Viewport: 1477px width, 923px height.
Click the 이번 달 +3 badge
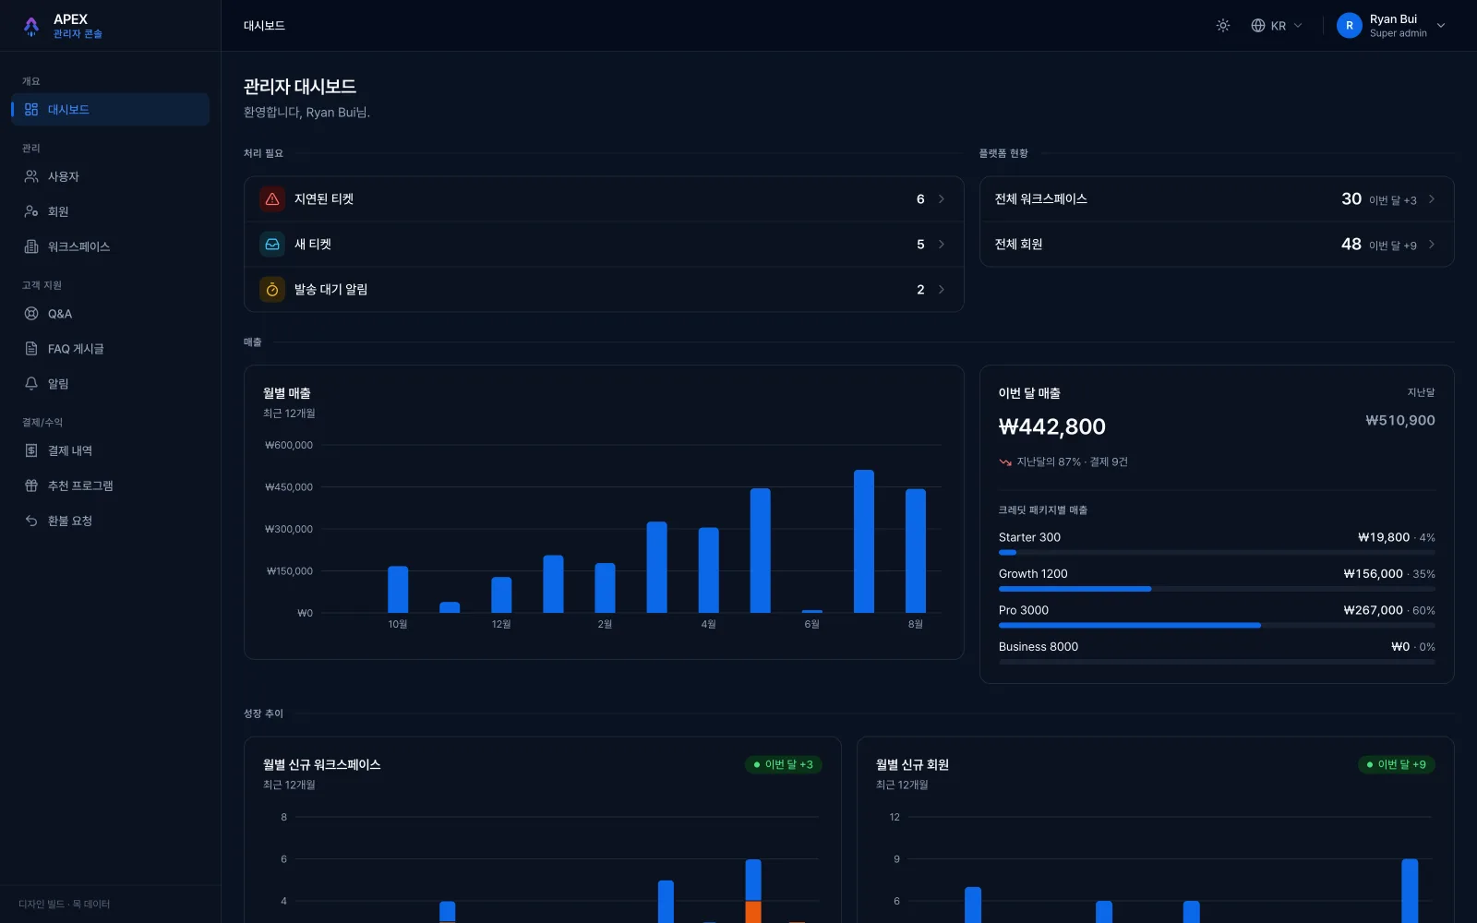784,764
